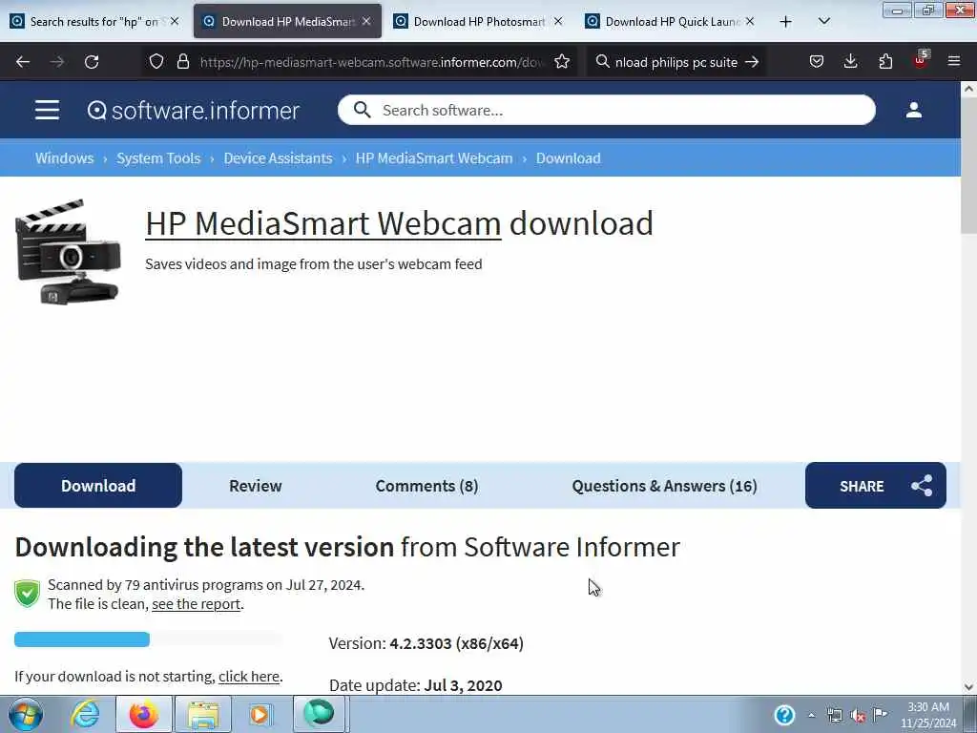This screenshot has width=977, height=733.
Task: Open the software.informer hamburger menu
Action: click(x=48, y=111)
